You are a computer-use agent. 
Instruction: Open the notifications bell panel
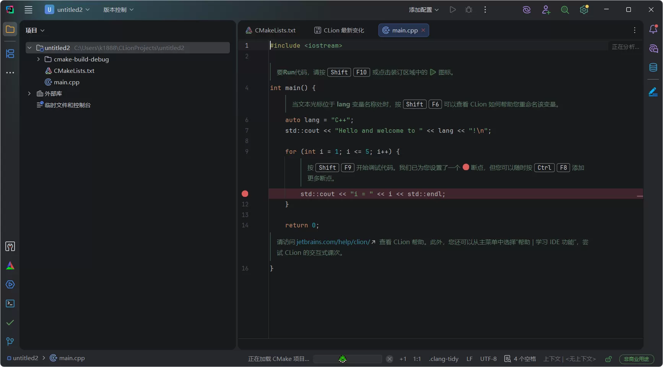[x=653, y=29]
